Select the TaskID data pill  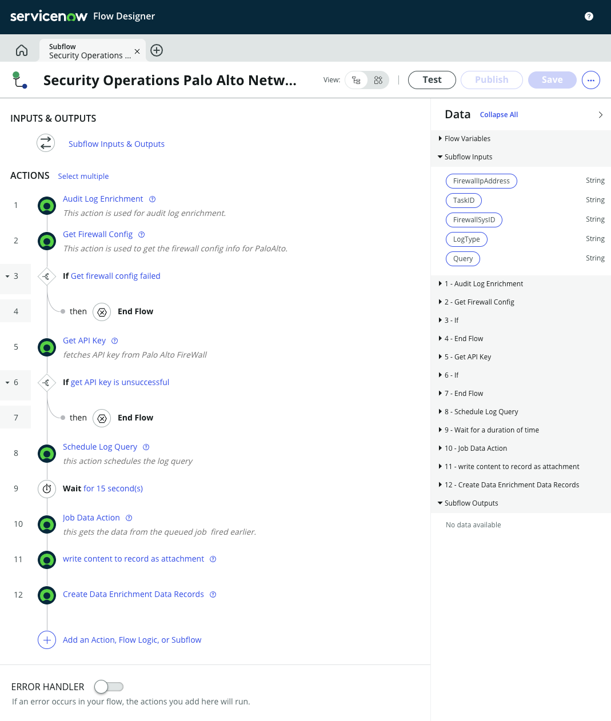(464, 201)
